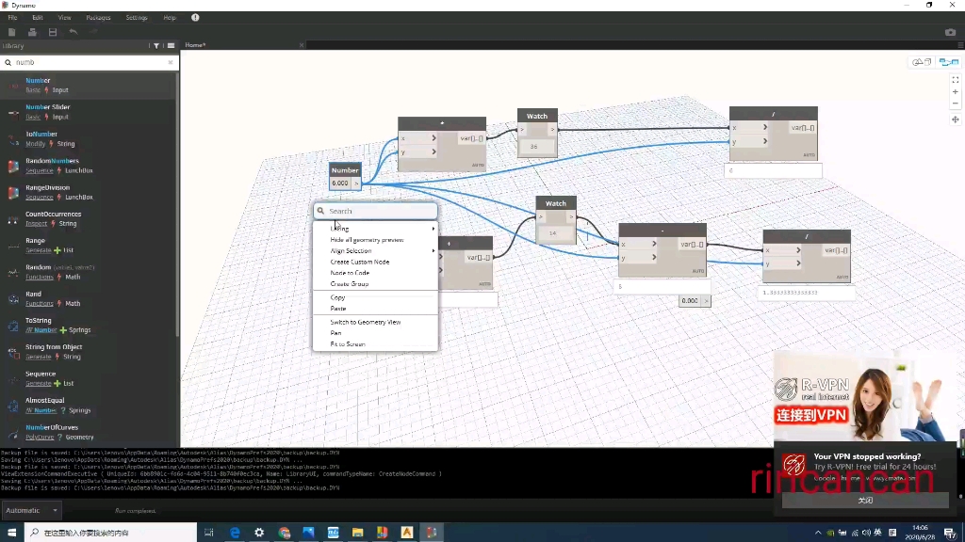Choose Number Slider from library results

coord(48,107)
